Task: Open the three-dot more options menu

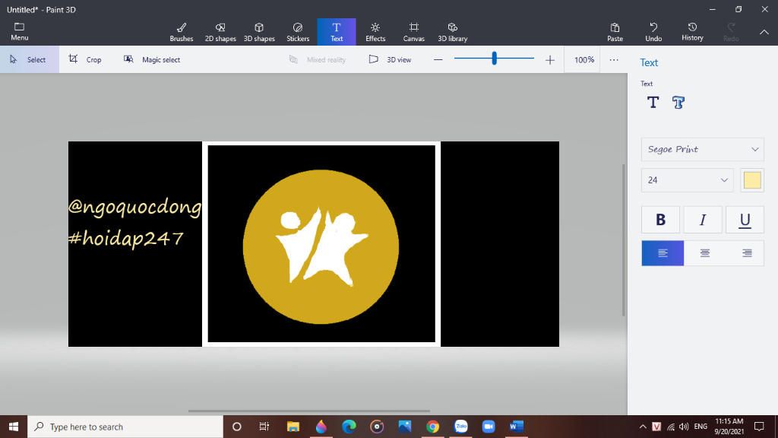Action: click(x=614, y=59)
